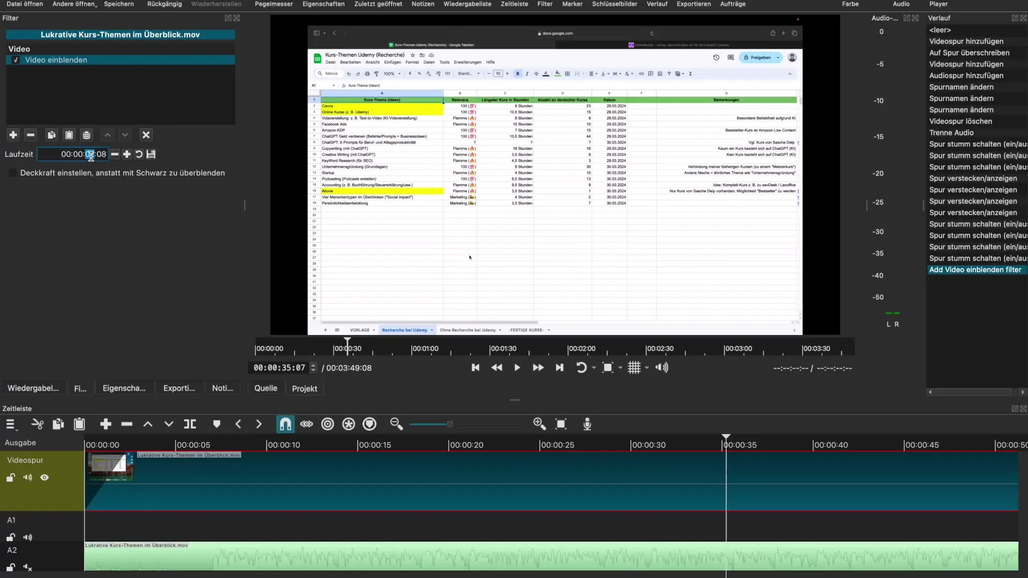
Task: Uncheck the Video einblenden filter checkbox
Action: pos(16,60)
